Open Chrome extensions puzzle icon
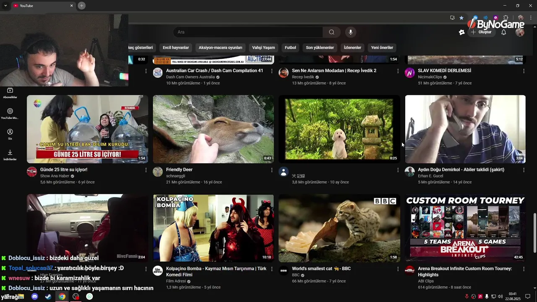 506,18
